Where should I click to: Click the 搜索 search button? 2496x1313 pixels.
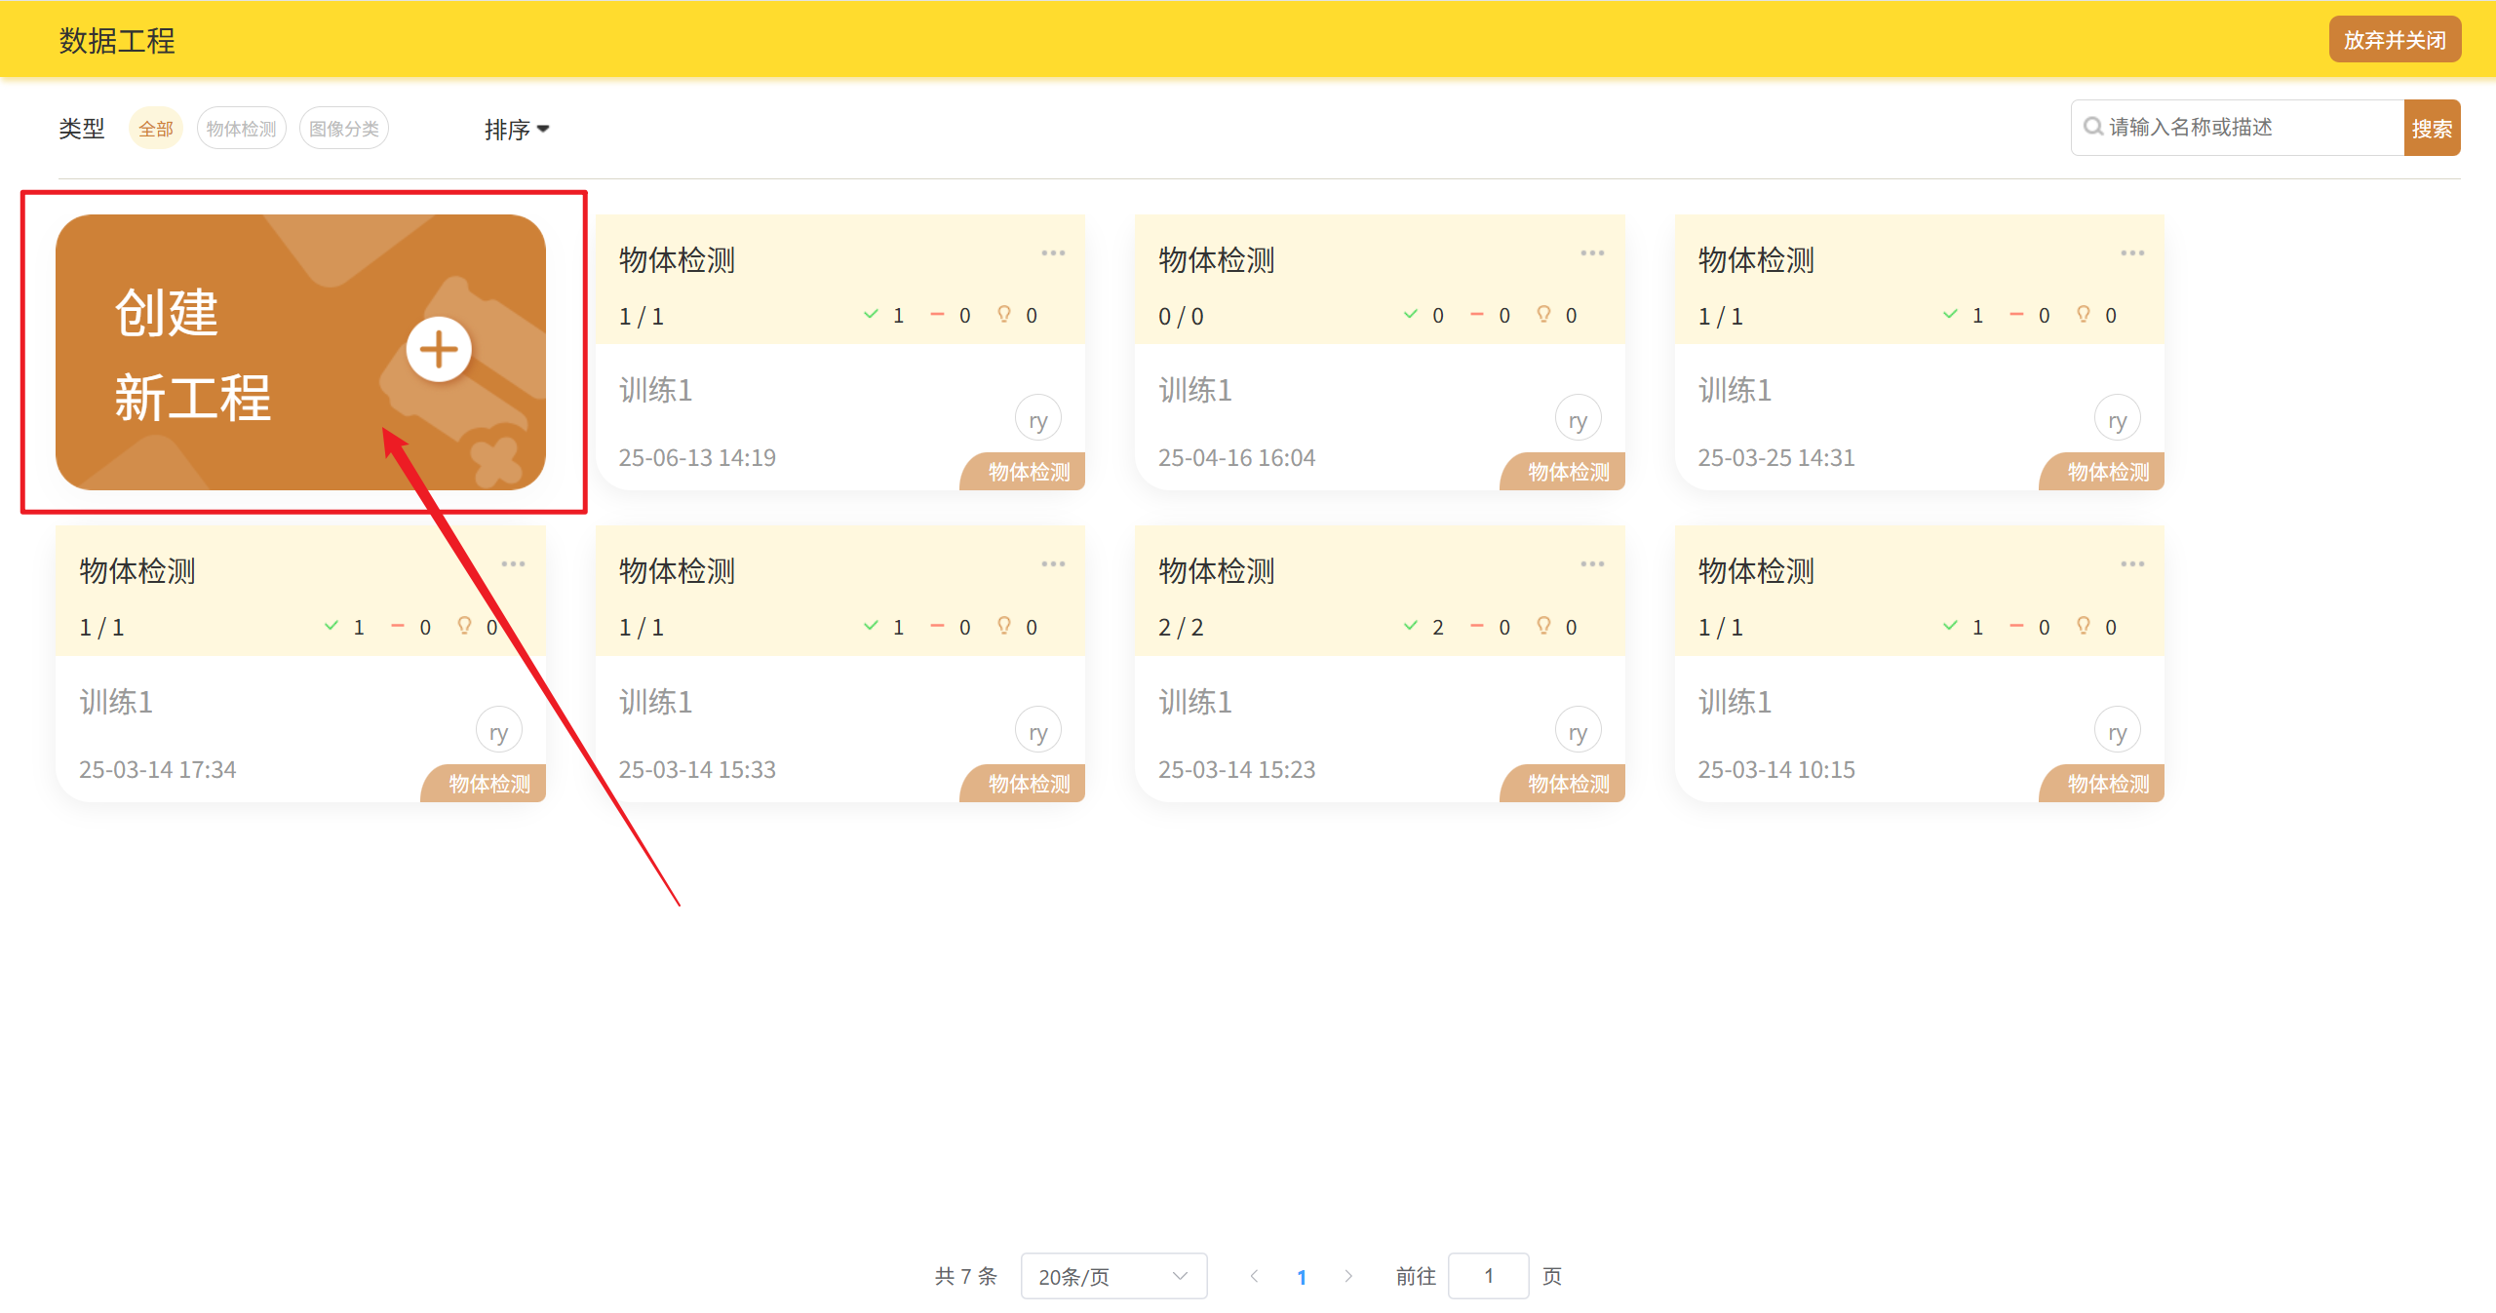pyautogui.click(x=2431, y=129)
